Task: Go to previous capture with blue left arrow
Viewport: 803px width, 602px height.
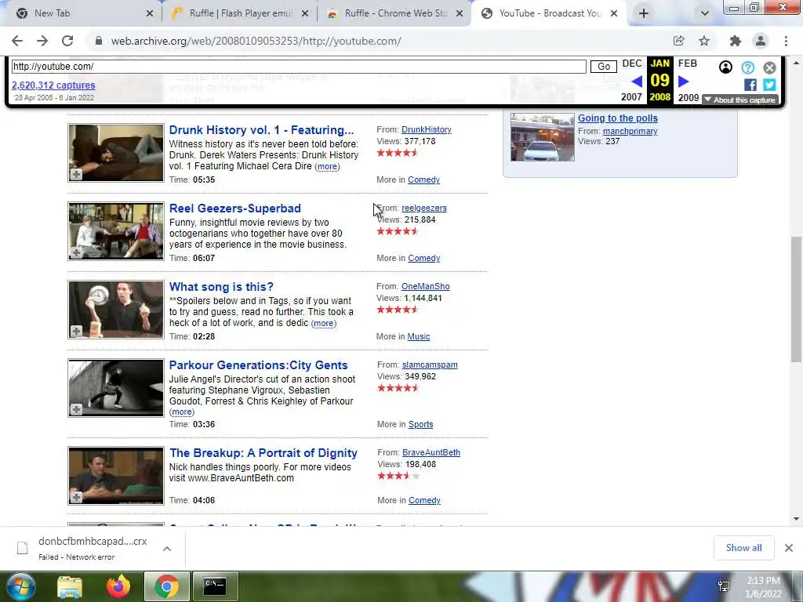Action: click(x=637, y=82)
